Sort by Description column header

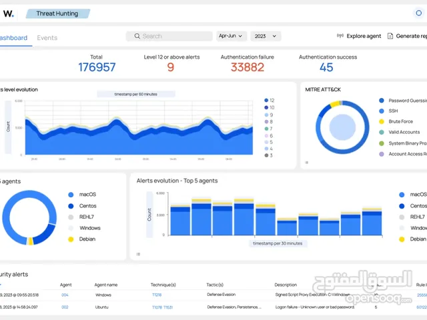click(286, 285)
